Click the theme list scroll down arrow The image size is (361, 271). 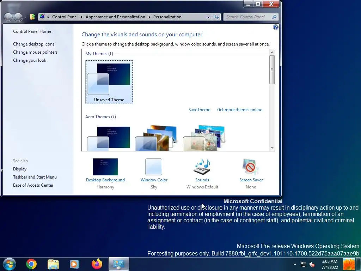coord(272,148)
